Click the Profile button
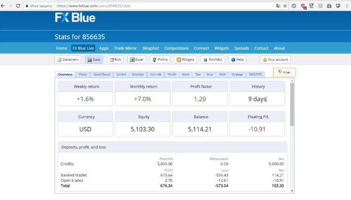 [x=160, y=60]
